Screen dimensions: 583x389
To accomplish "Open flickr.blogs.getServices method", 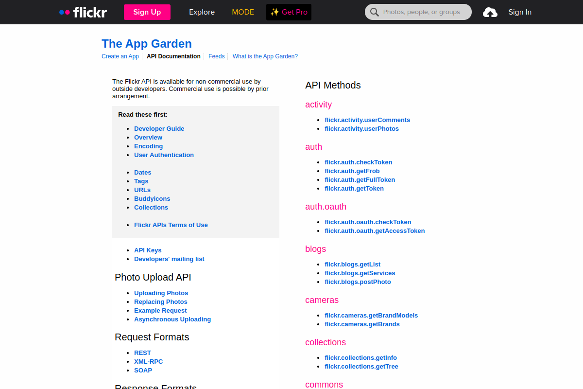I will tap(360, 273).
